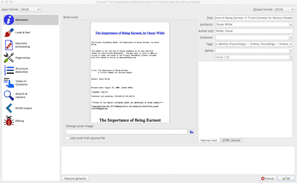Click the EPUB output label
The image size is (297, 183).
point(24,108)
